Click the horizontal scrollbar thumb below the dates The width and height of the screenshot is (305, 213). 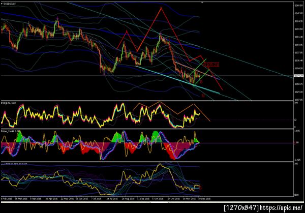[159, 202]
